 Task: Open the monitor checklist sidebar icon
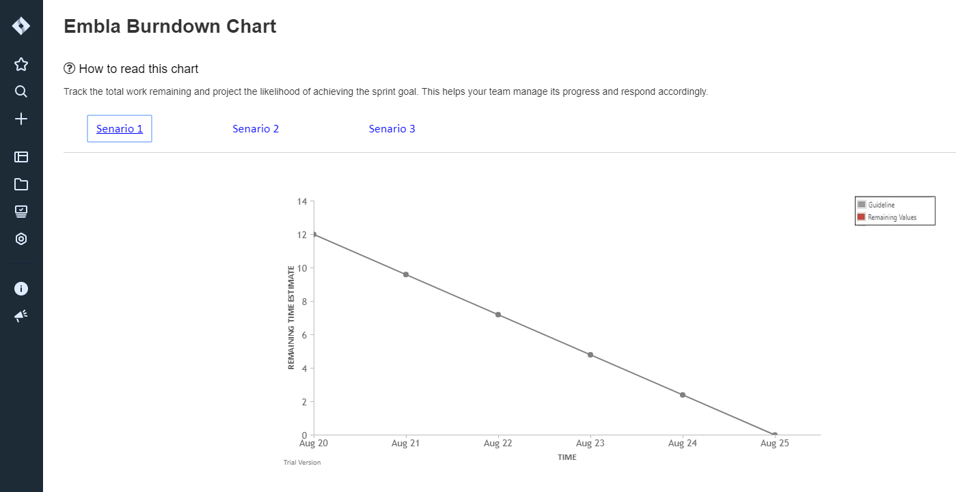(21, 212)
